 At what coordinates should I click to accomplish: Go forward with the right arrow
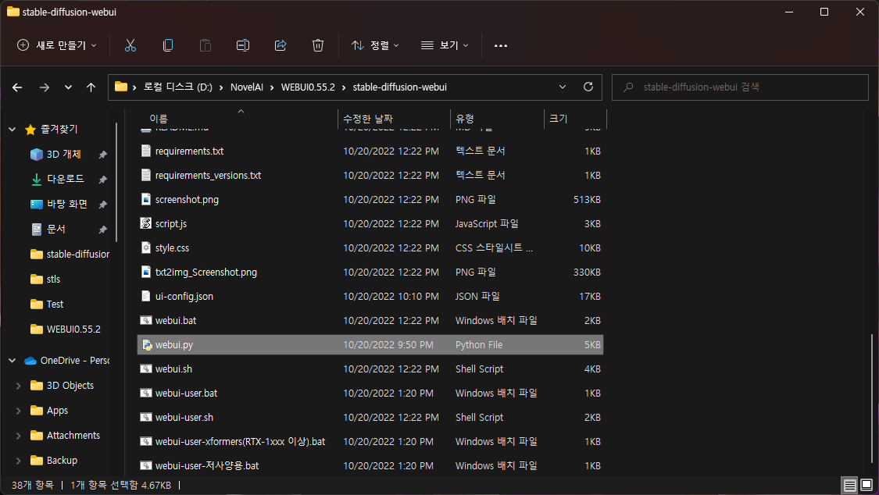[45, 87]
